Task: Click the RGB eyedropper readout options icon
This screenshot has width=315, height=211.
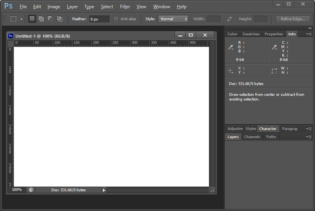Action: [x=231, y=47]
